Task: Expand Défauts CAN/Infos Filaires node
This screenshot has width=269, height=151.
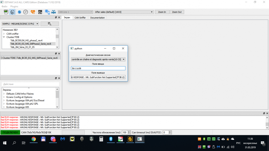Action: coord(4,94)
